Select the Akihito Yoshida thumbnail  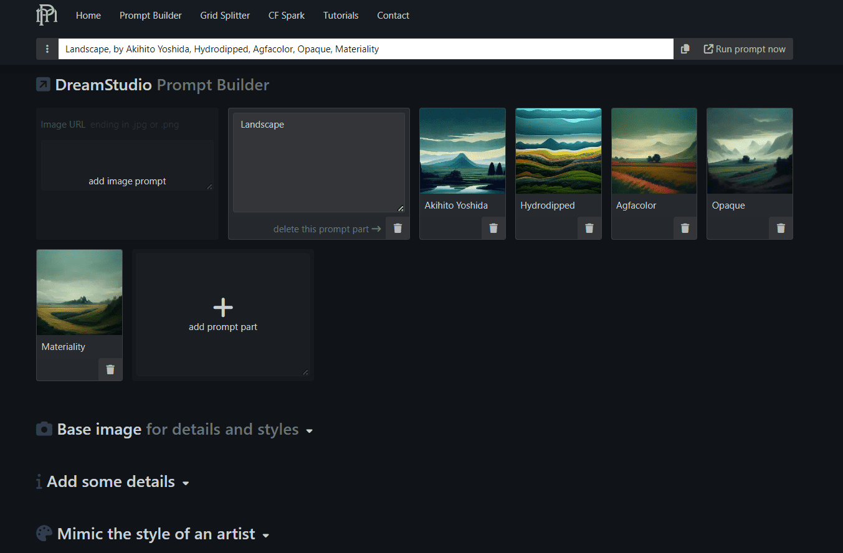(x=462, y=151)
